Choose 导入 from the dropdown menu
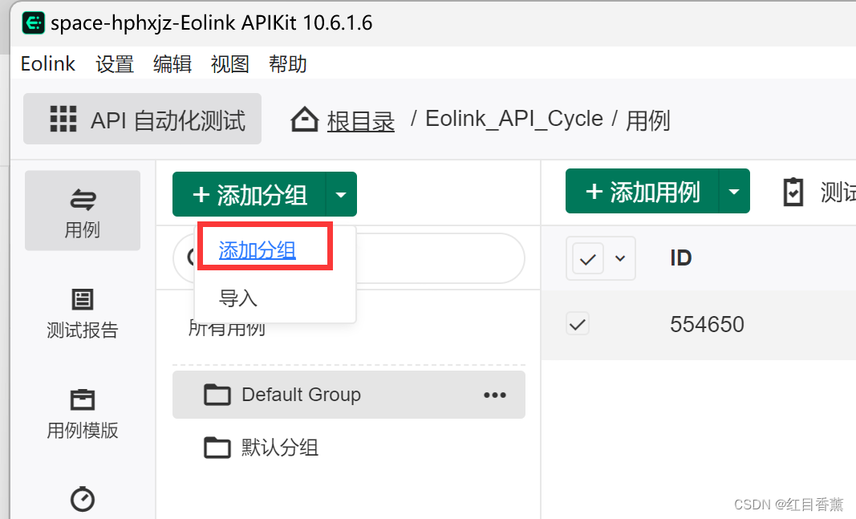This screenshot has height=519, width=856. pyautogui.click(x=238, y=298)
